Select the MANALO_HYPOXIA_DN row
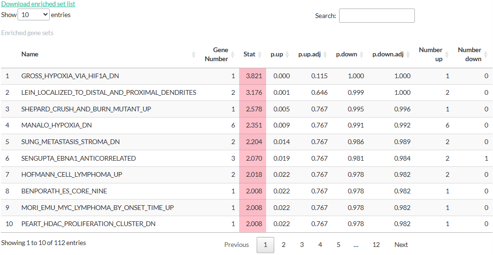The image size is (493, 255). [x=246, y=125]
